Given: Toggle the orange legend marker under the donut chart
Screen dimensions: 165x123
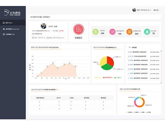Looking at the screenshot, I should coord(147,112).
